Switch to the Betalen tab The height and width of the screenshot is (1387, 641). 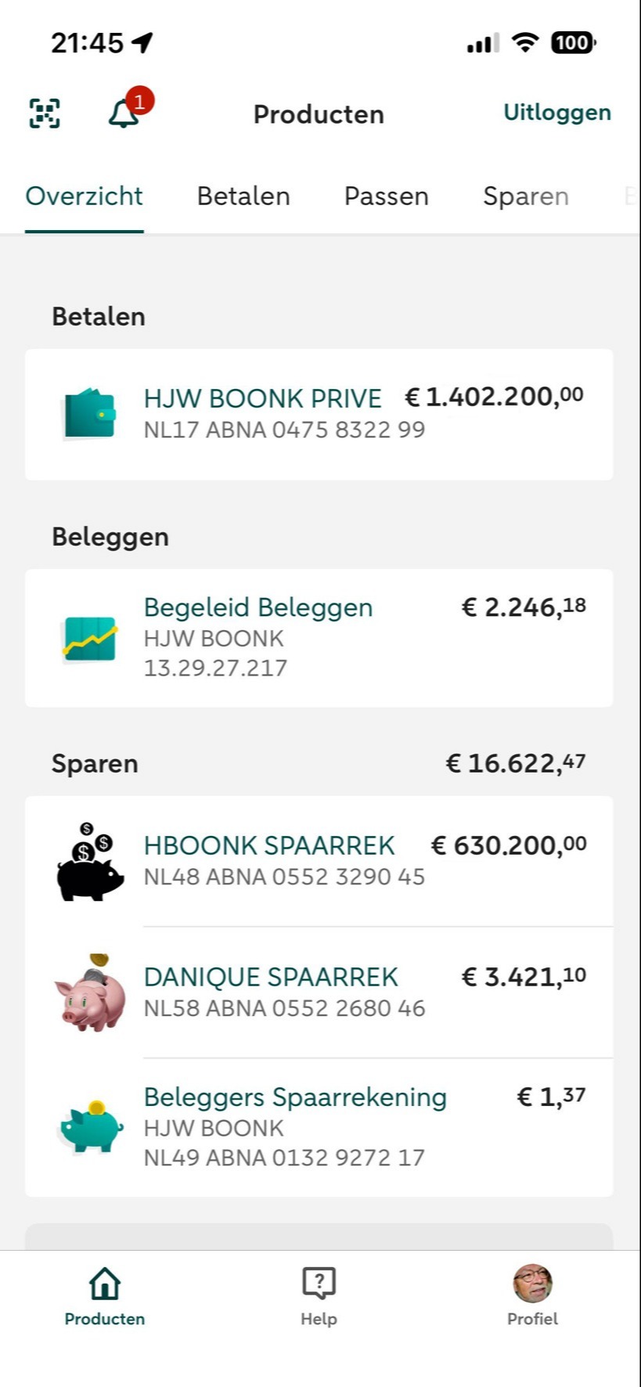click(x=243, y=196)
